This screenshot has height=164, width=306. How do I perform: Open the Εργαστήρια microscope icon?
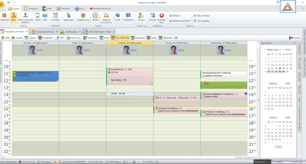68,17
